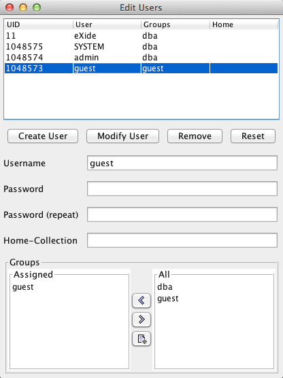Select the eXide user row
283x378 pixels.
(141, 36)
